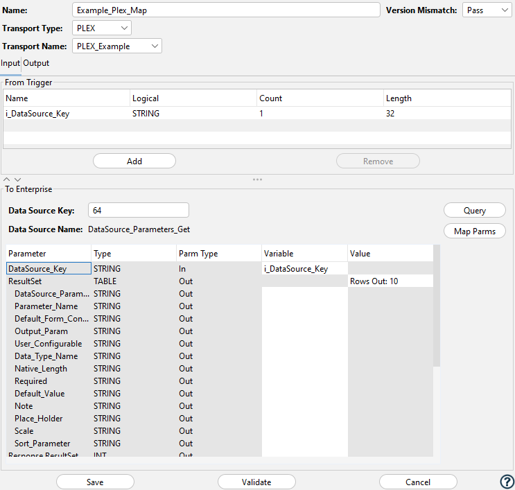Select the DataSource_Key parameter cell
Screen dimensions: 515x490
click(49, 268)
